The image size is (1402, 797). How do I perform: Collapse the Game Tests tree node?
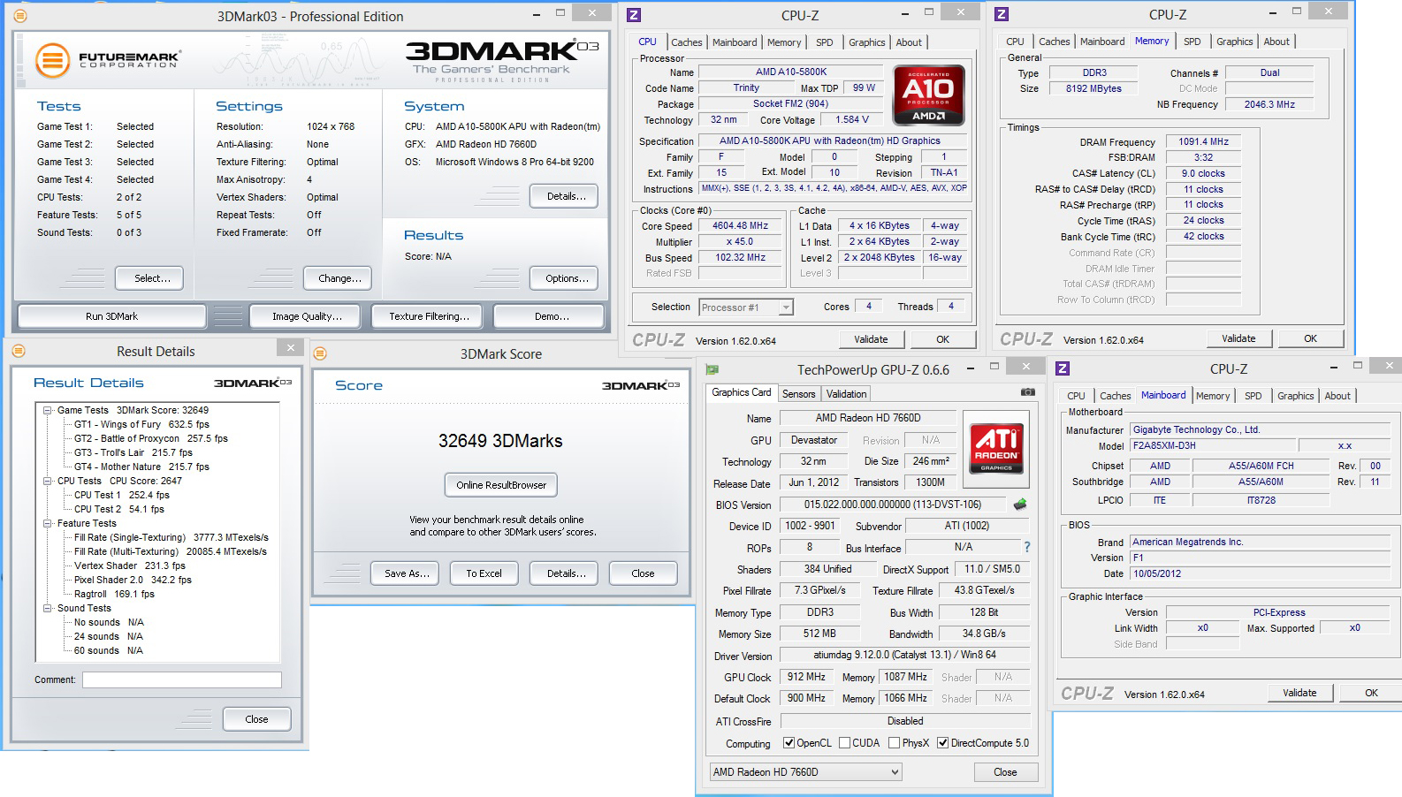click(48, 410)
